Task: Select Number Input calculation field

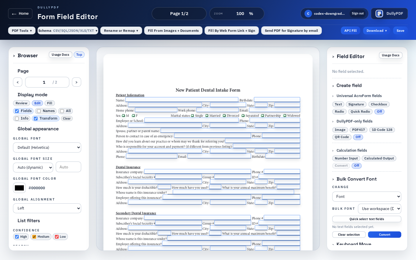Action: click(346, 158)
